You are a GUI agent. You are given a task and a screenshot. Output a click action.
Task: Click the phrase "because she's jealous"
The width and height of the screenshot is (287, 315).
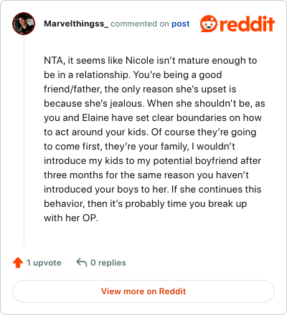pyautogui.click(x=94, y=103)
